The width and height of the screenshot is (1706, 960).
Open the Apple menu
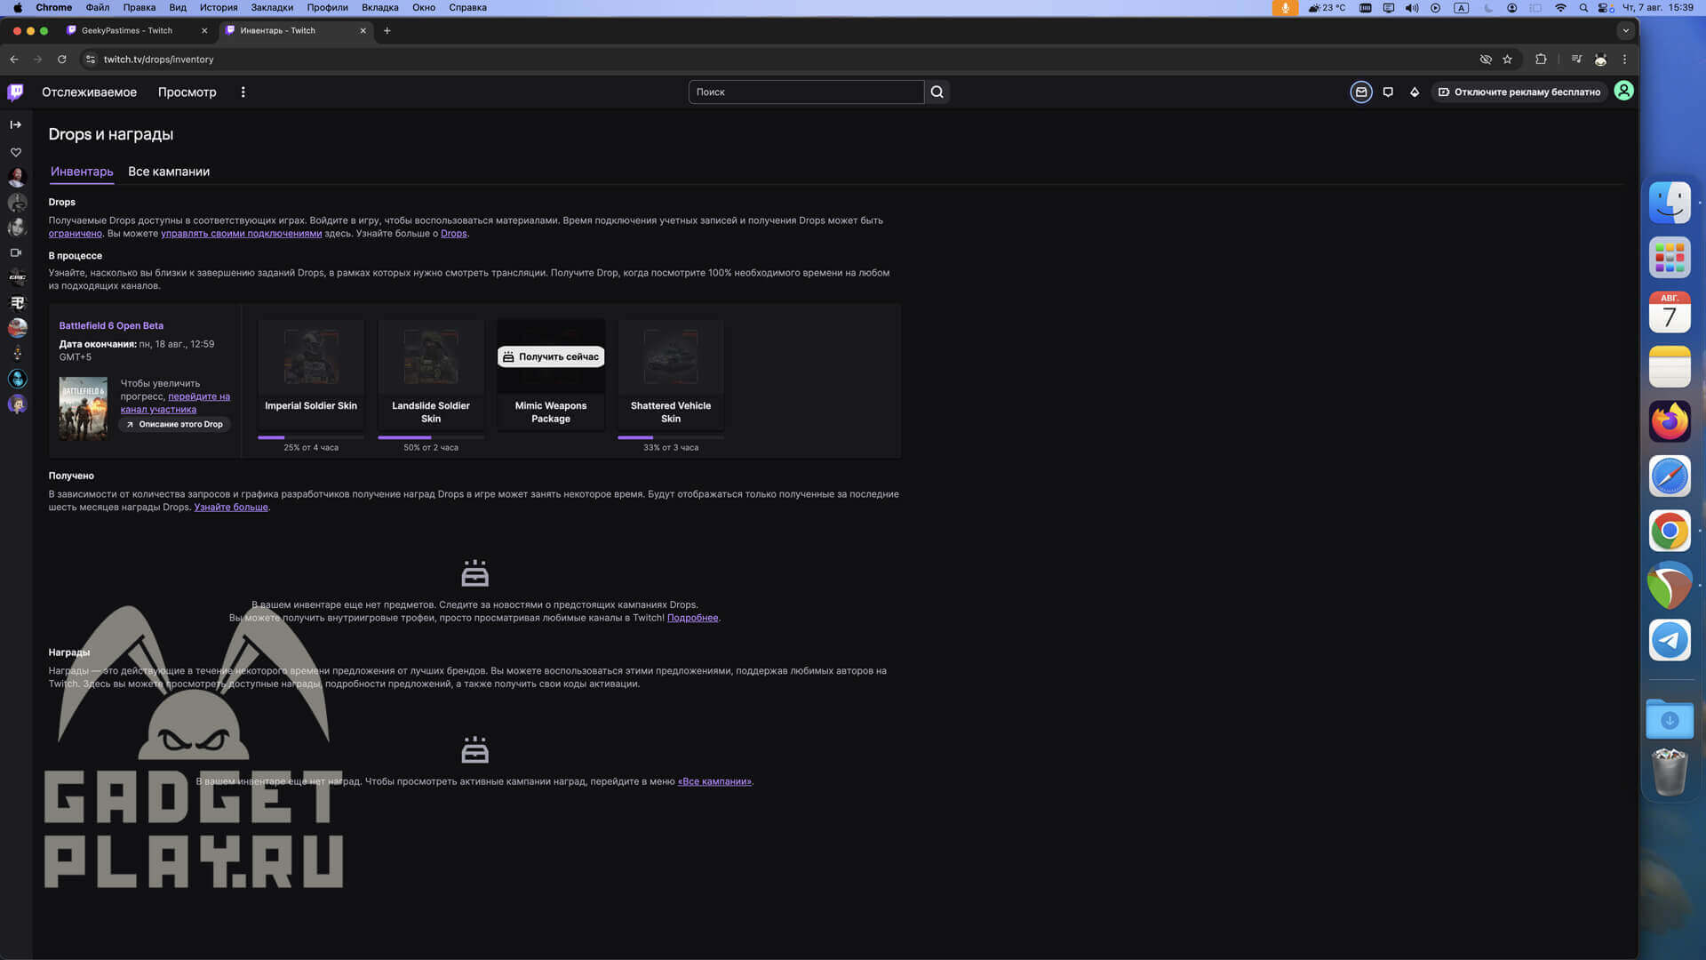(17, 7)
